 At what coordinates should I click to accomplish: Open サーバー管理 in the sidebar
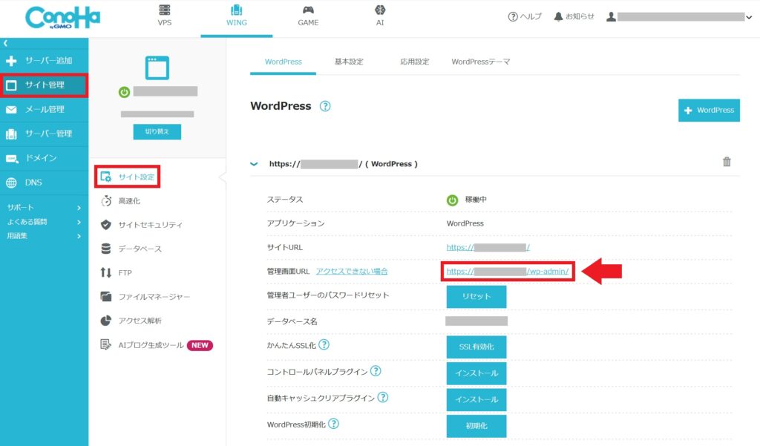pos(44,134)
